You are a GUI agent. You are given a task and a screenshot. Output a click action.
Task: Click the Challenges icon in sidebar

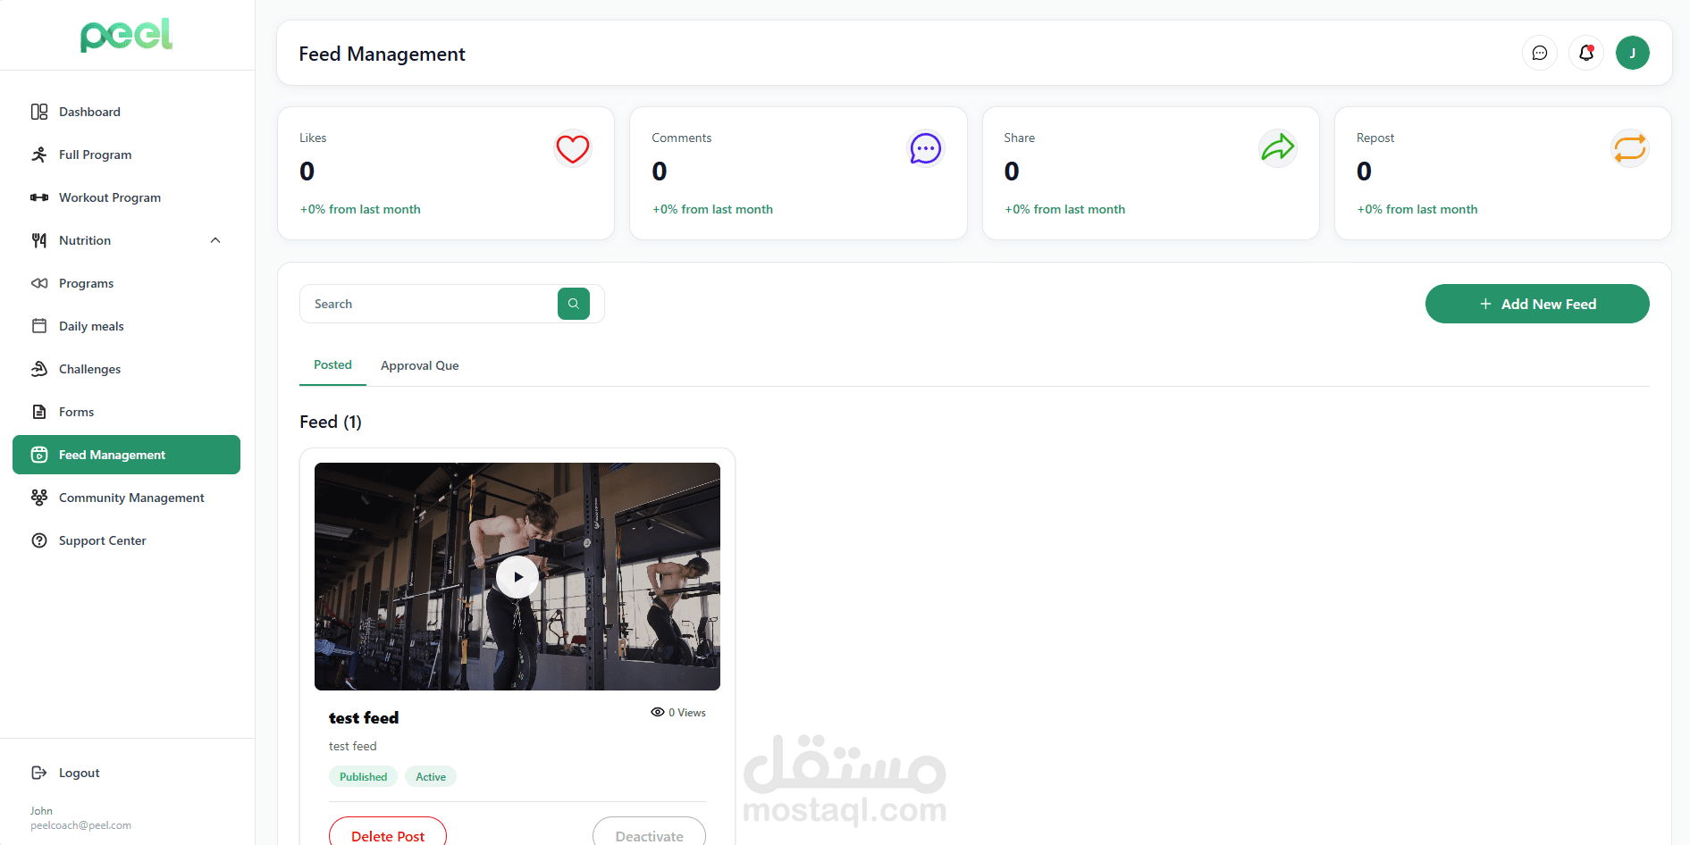[39, 369]
